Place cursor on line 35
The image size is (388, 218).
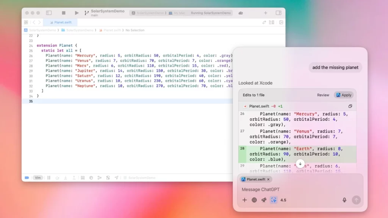pyautogui.click(x=127, y=101)
